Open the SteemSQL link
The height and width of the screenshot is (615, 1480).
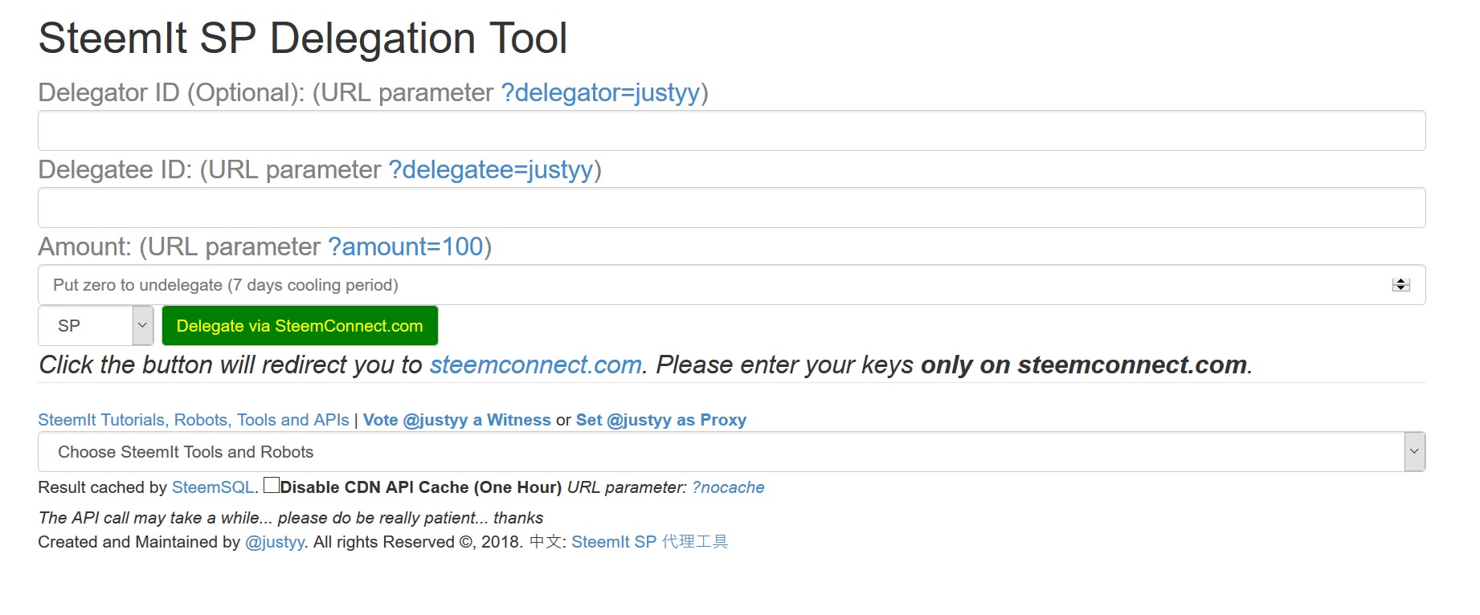click(x=213, y=487)
